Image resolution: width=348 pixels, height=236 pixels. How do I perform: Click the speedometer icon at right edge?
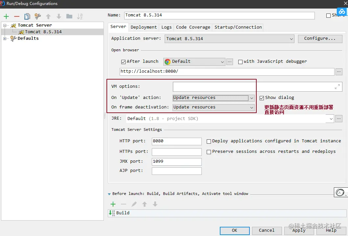tap(340, 192)
